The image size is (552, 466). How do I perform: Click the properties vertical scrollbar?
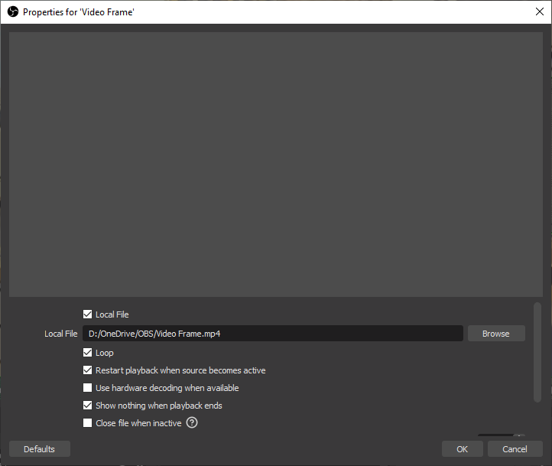click(x=537, y=352)
